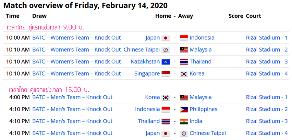Click Kazakhstan flag icon
Screen dimensions: 292x140
click(x=165, y=62)
